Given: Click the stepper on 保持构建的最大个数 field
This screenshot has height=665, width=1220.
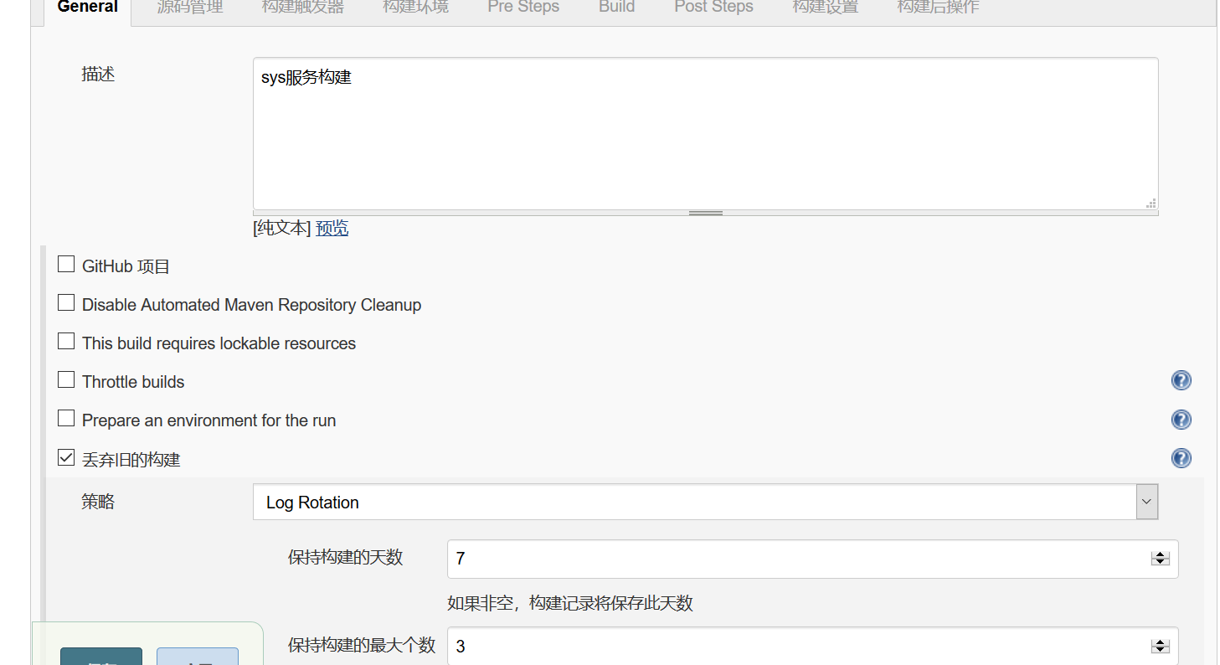Looking at the screenshot, I should tap(1160, 646).
